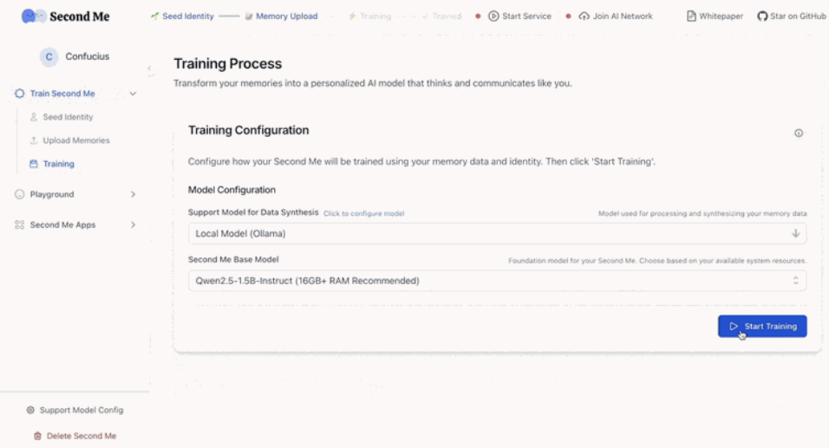
Task: Expand the Second Me Apps chevron
Action: tap(133, 224)
